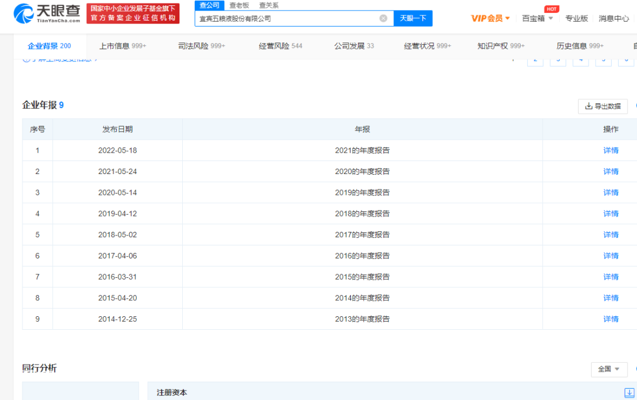Viewport: 637px width, 400px height.
Task: Open 详情 for the 2014 annual report
Action: (610, 299)
